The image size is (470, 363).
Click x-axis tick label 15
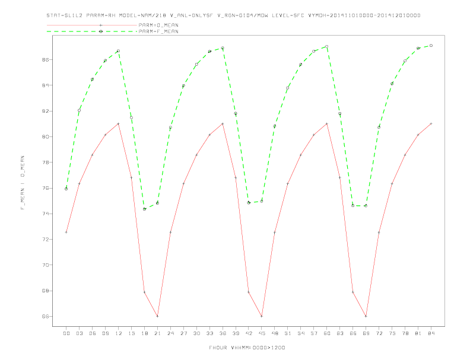click(x=131, y=333)
